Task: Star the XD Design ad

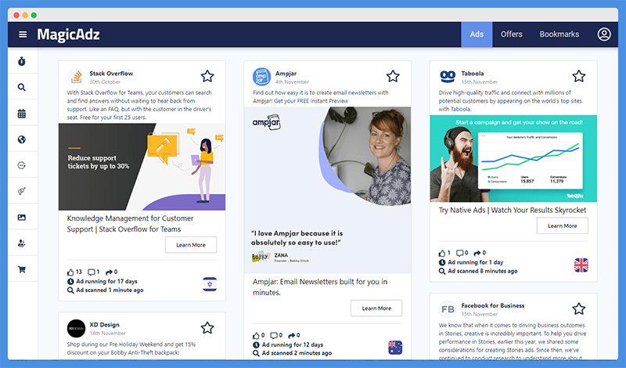Action: click(207, 327)
